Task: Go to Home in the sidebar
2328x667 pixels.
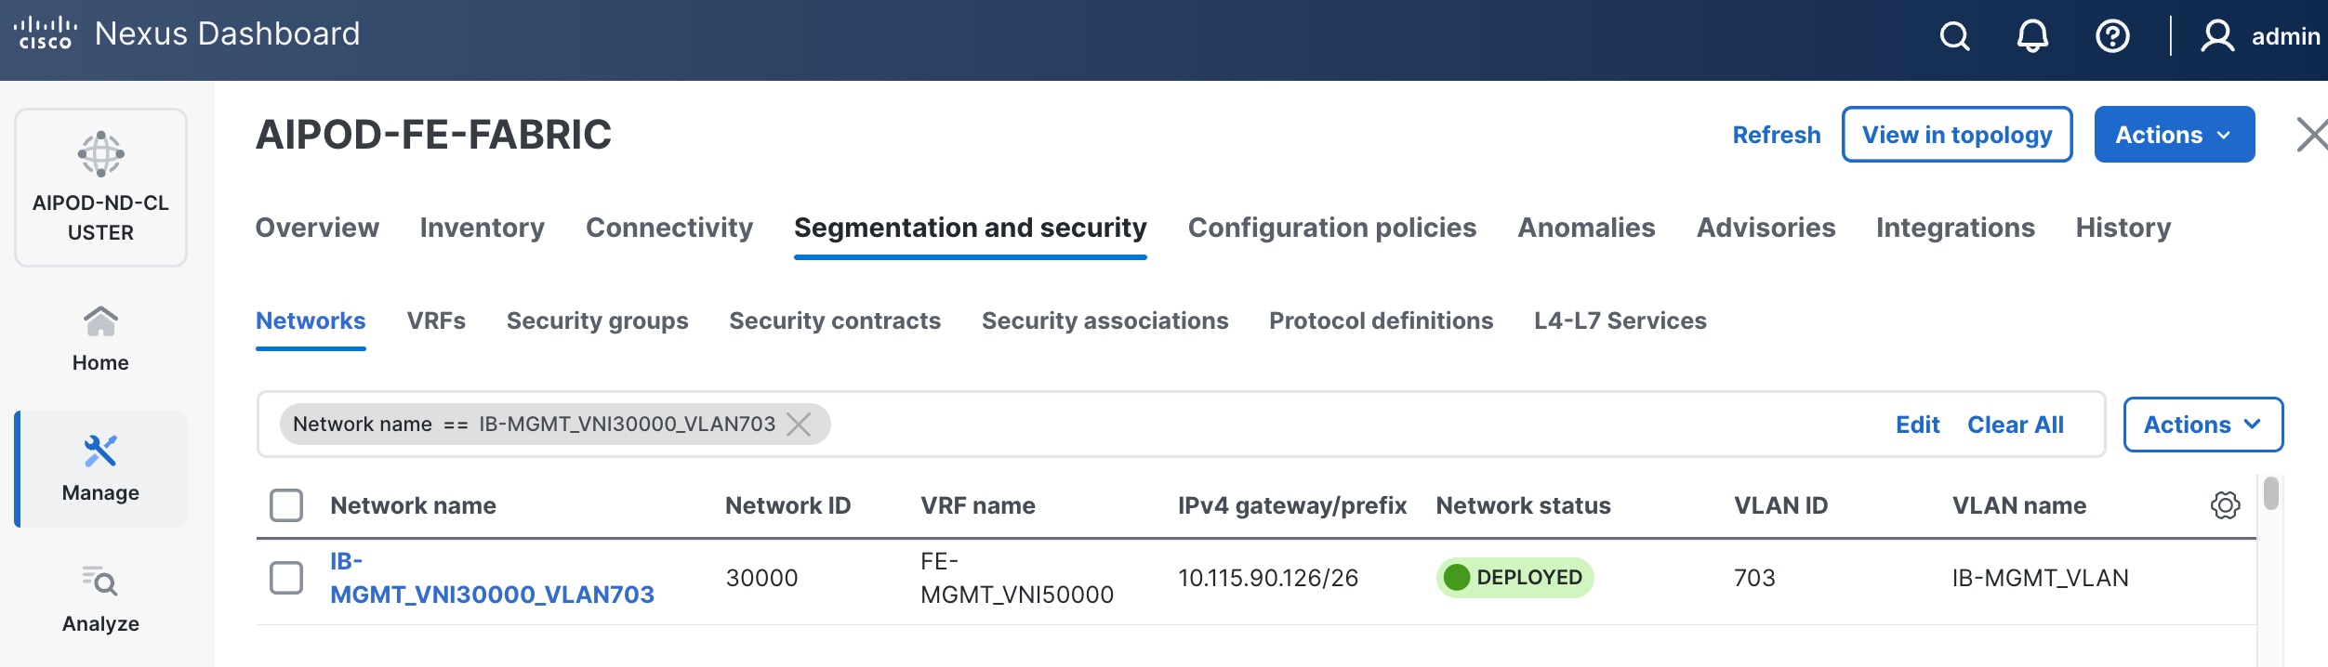Action: (x=100, y=339)
